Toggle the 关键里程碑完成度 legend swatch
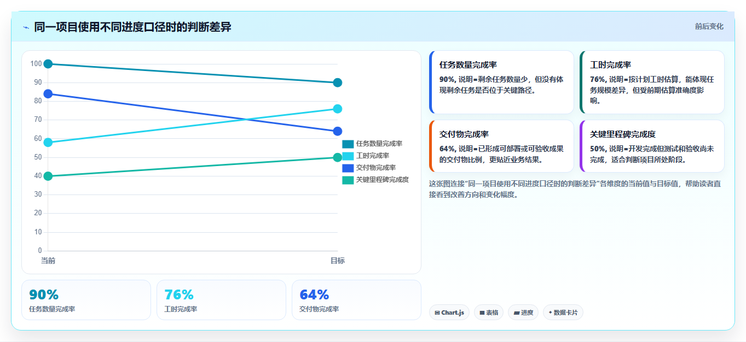 tap(348, 180)
